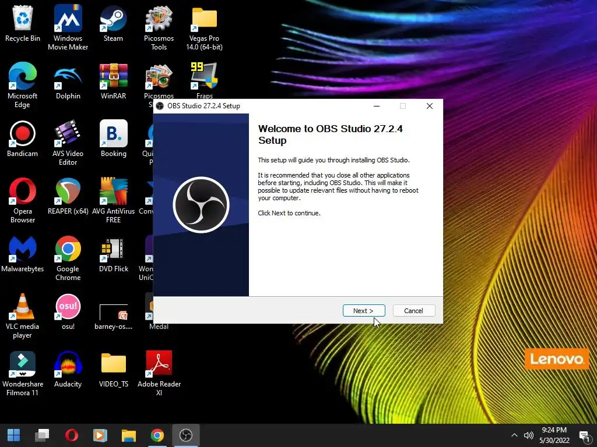
Task: Select the Audacity desktop icon
Action: (68, 370)
